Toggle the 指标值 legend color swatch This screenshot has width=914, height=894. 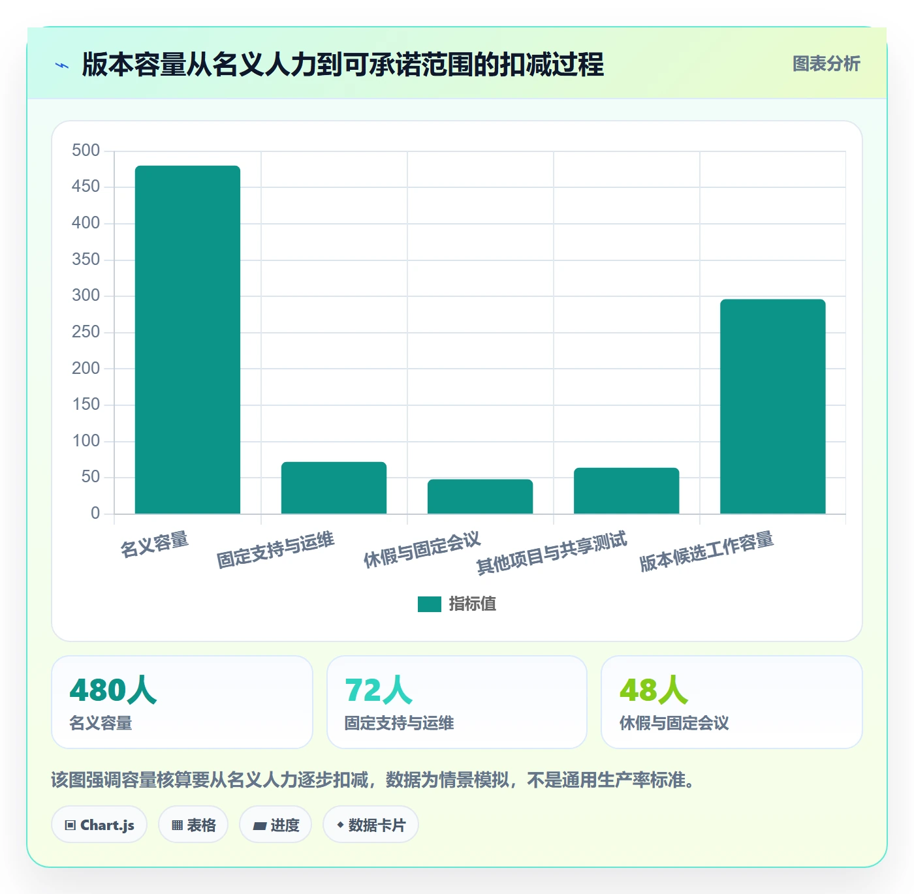tap(429, 604)
